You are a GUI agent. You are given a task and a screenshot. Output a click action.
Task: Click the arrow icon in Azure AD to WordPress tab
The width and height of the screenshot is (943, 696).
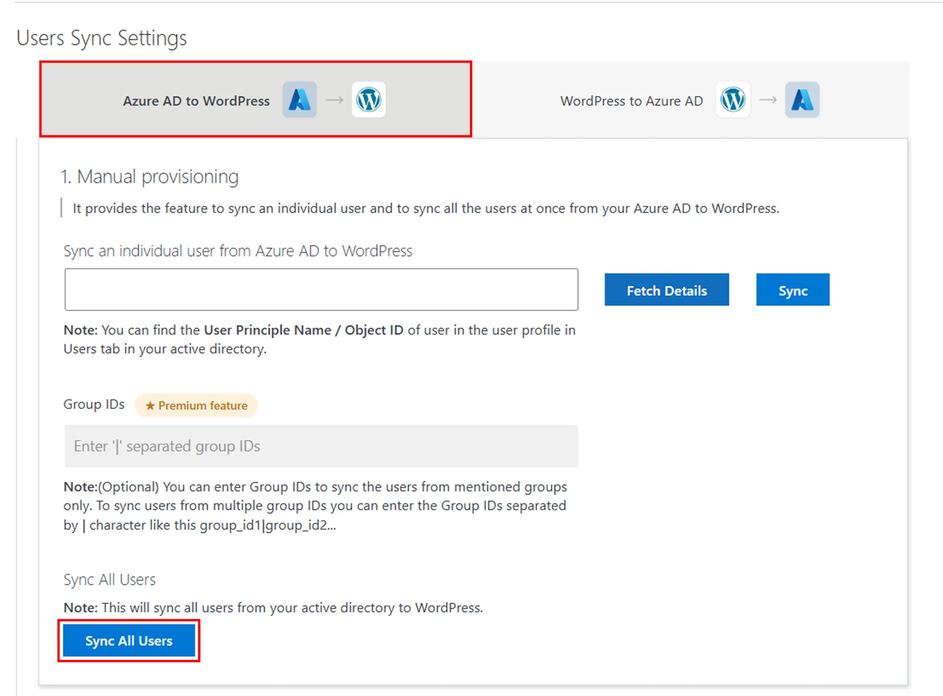click(x=334, y=100)
